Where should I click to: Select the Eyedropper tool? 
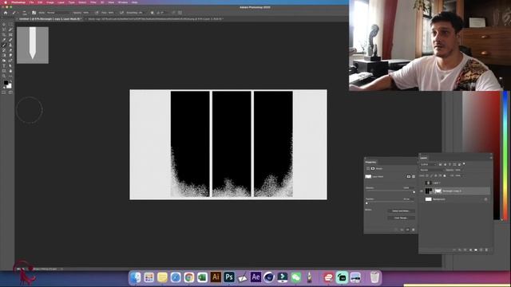3,40
